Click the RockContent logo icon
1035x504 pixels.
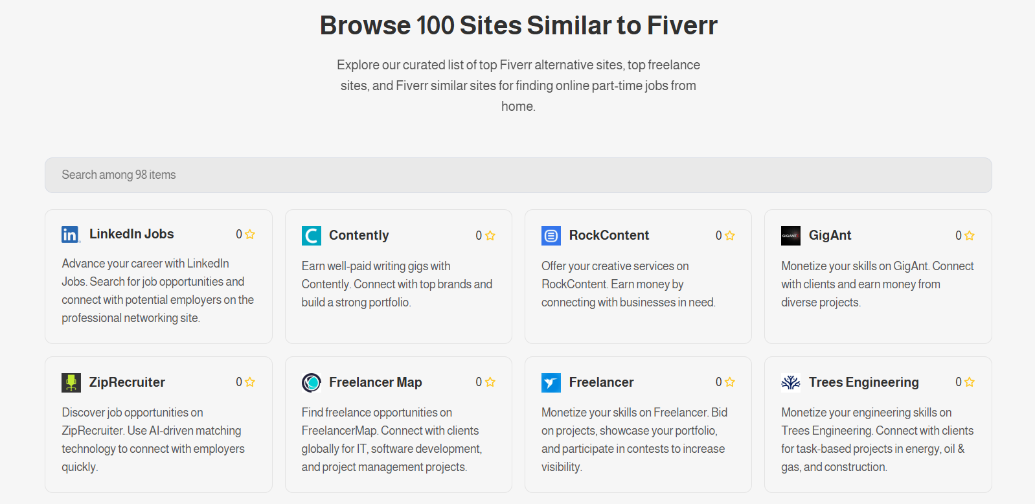pyautogui.click(x=551, y=236)
